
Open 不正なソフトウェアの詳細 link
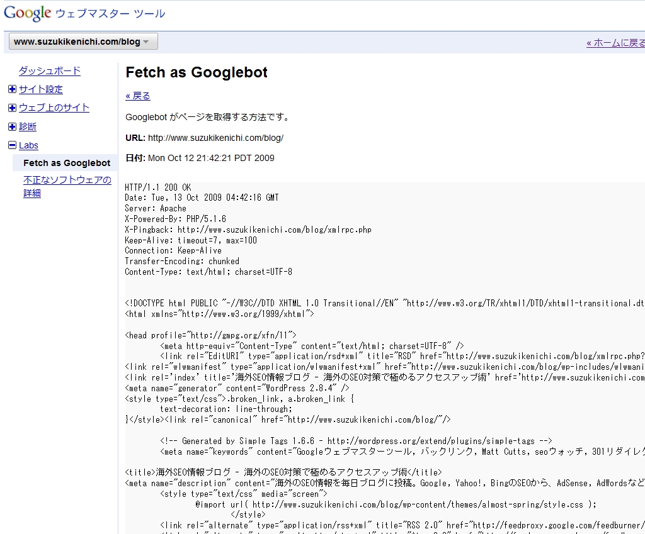click(x=67, y=186)
